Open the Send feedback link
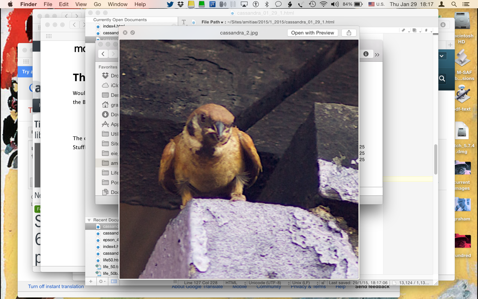This screenshot has width=478, height=299. [x=372, y=287]
